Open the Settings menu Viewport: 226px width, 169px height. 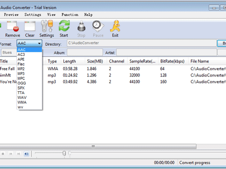pos(33,15)
